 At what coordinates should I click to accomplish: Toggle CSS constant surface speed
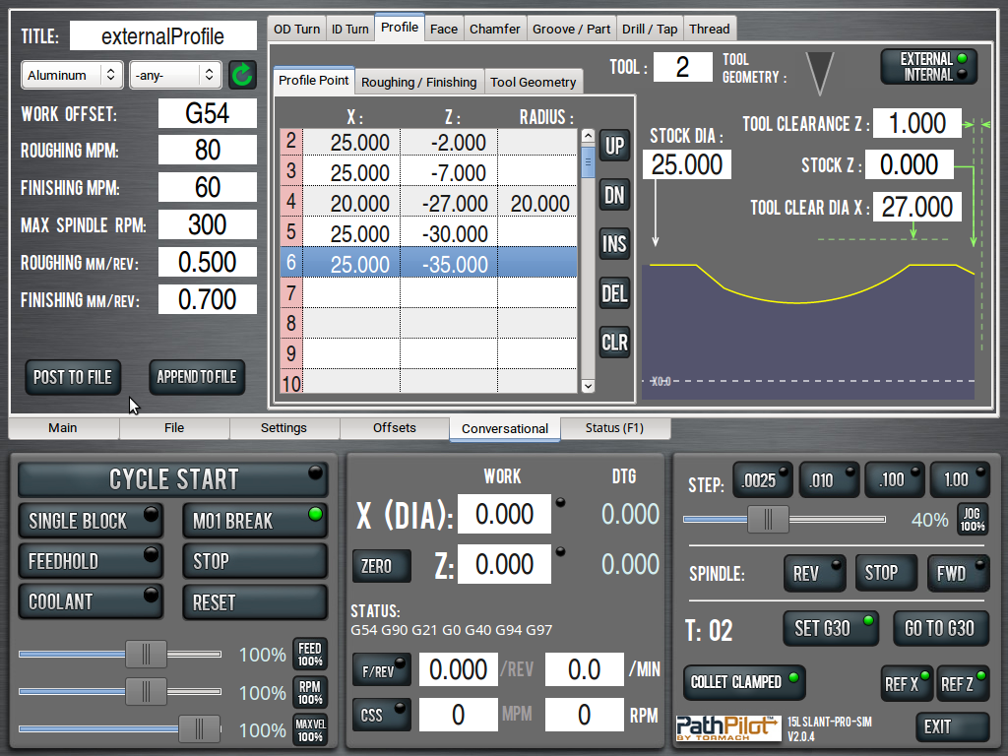(381, 715)
